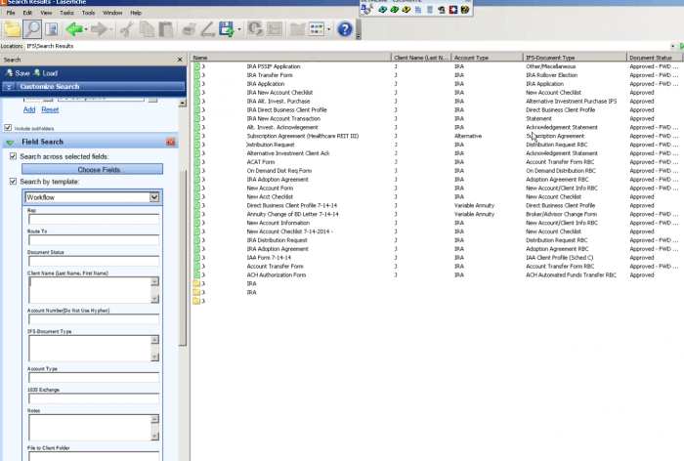
Task: Open the Window menu
Action: tap(112, 13)
